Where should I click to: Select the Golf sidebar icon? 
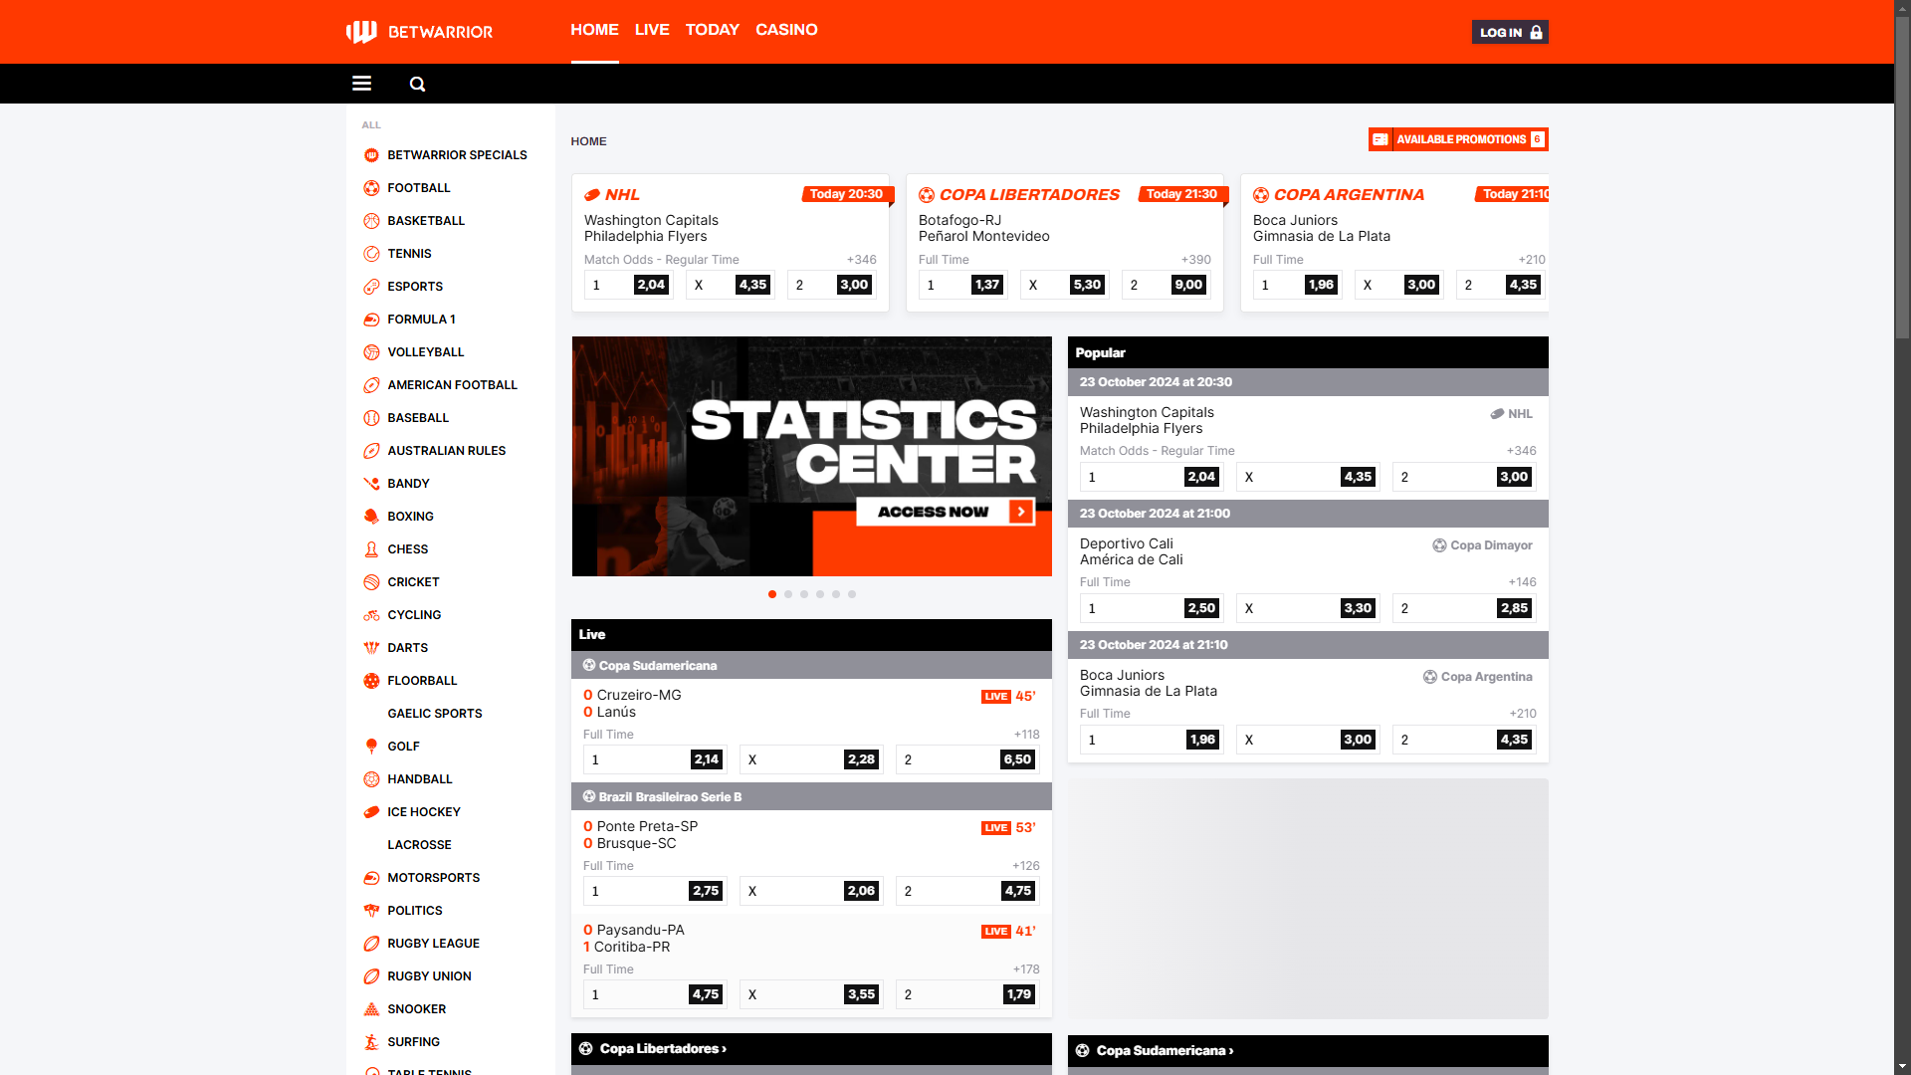tap(371, 747)
